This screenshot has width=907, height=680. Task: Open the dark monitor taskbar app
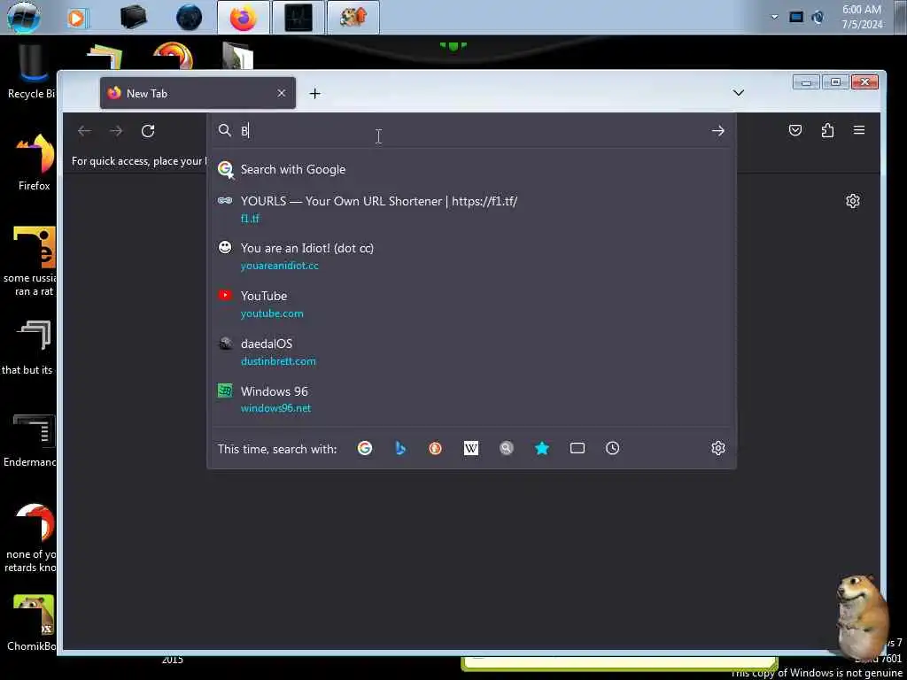[298, 18]
